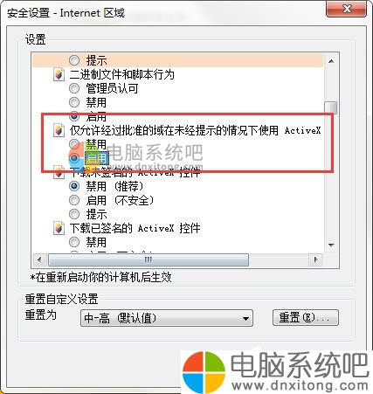
Task: Open the 重置为 中-高 dropdown
Action: coord(167,318)
